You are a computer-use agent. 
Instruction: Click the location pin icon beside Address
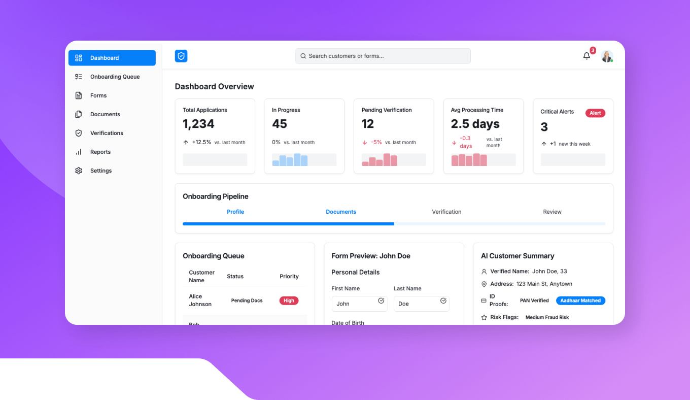tap(484, 284)
